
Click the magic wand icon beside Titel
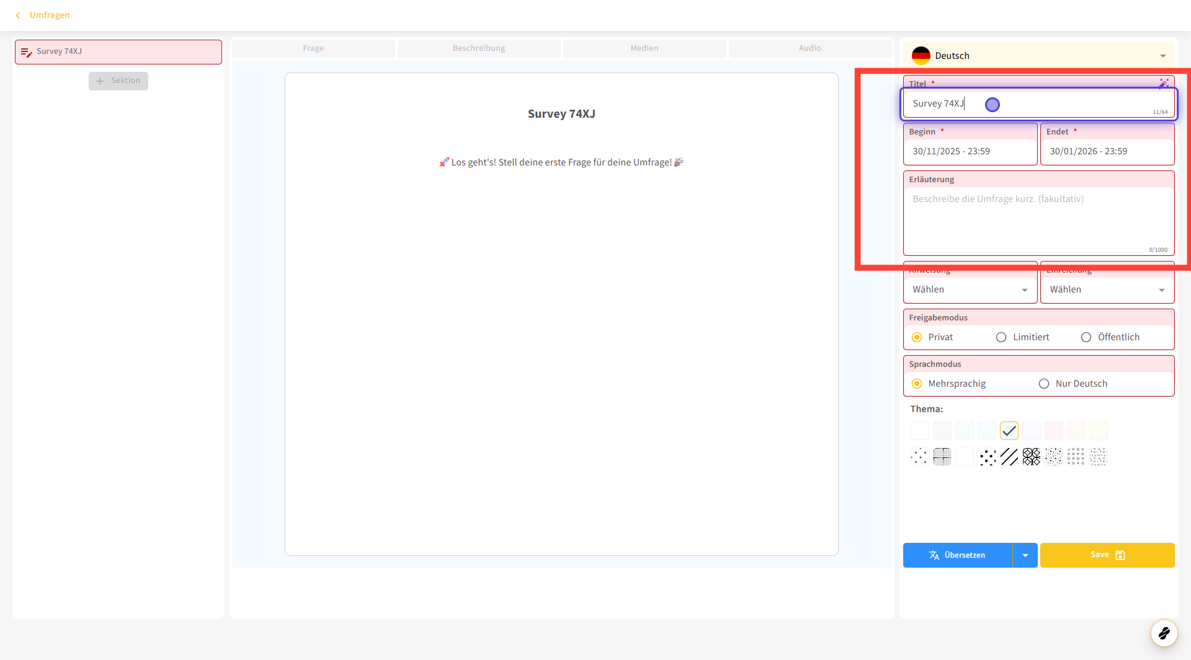(1163, 83)
